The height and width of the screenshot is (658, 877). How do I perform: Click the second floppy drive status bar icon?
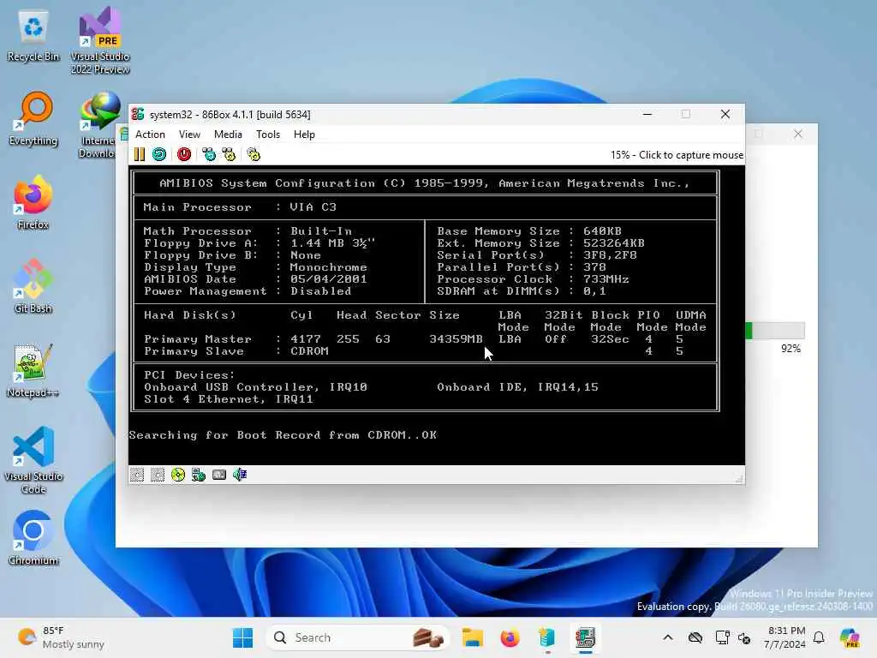(x=158, y=475)
